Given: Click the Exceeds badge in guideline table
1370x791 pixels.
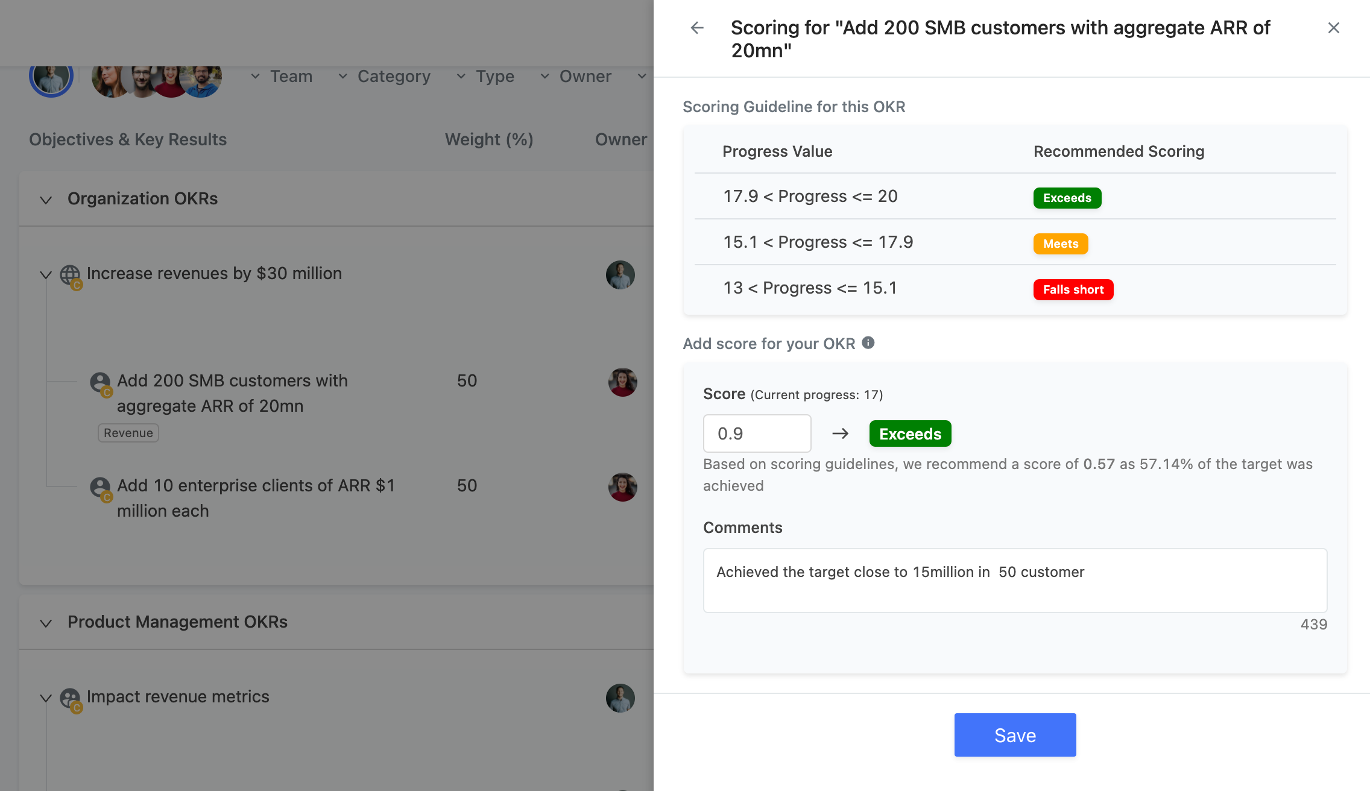Looking at the screenshot, I should tap(1067, 198).
